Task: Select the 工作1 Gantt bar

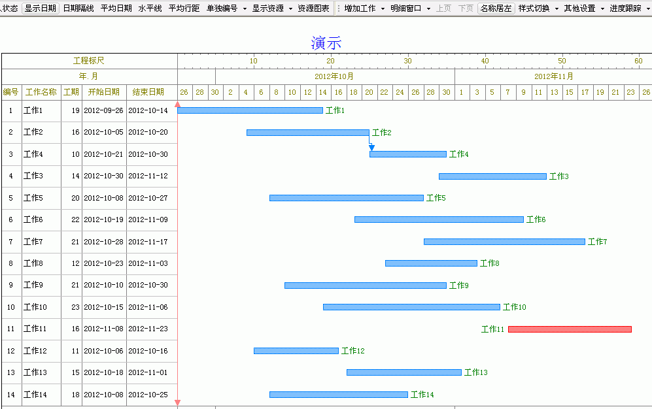Action: [x=250, y=110]
